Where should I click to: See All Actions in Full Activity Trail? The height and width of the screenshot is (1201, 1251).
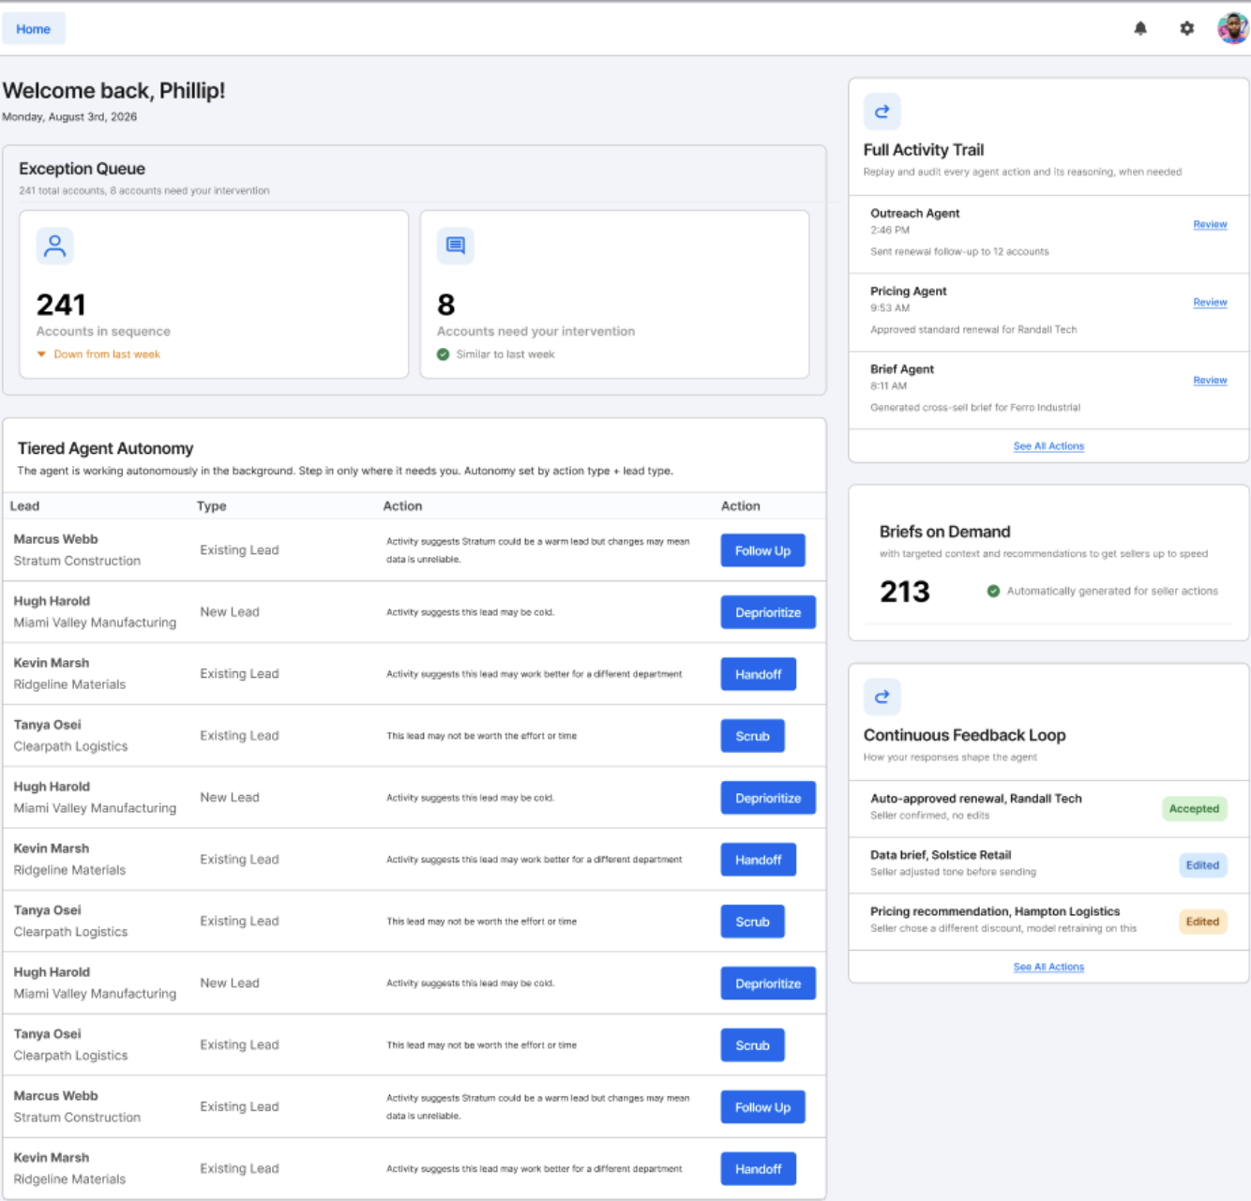click(1048, 446)
